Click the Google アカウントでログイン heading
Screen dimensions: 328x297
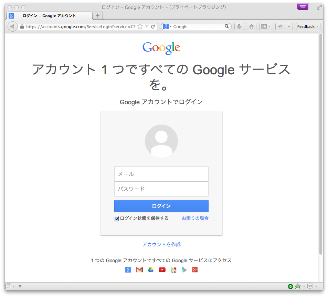pyautogui.click(x=161, y=102)
